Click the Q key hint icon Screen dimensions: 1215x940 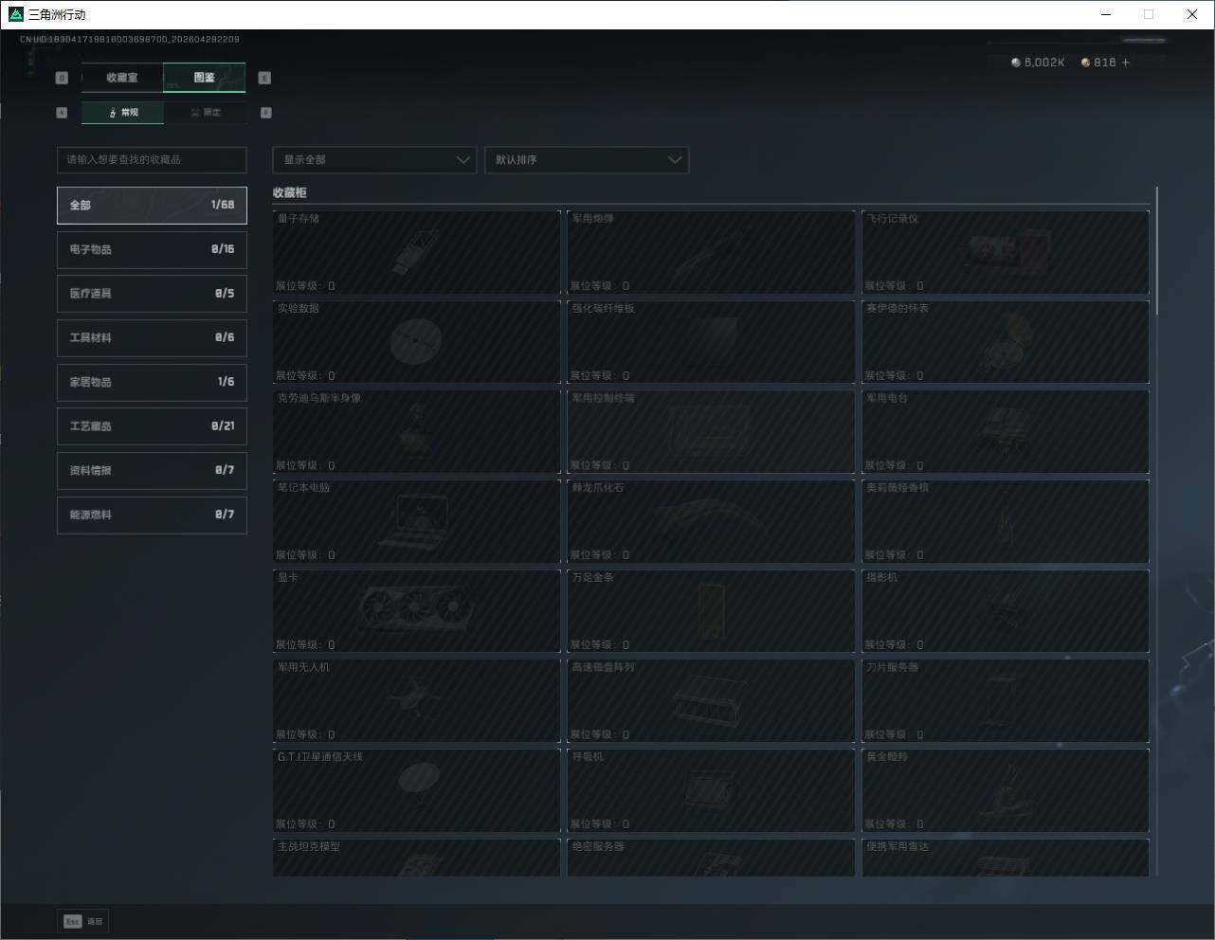[x=62, y=78]
